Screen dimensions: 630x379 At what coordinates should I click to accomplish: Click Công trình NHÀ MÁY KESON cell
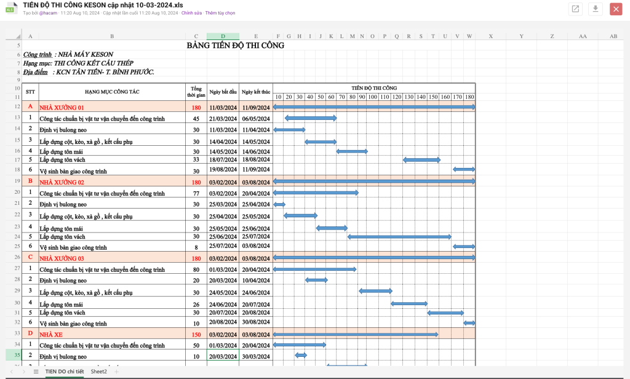[x=68, y=54]
